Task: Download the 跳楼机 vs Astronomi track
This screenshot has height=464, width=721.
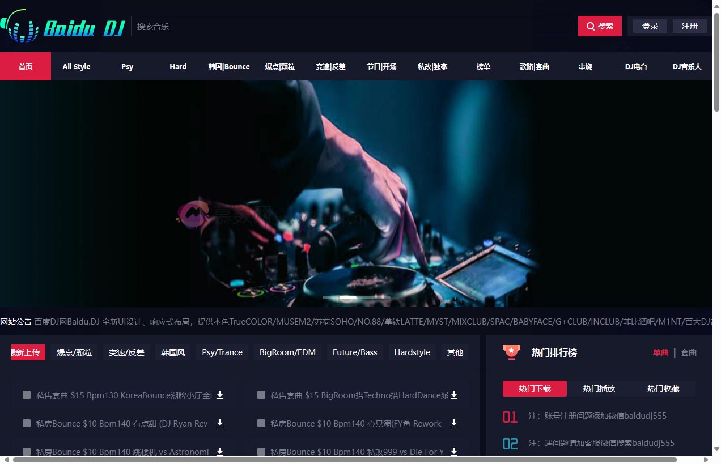Action: [x=219, y=451]
